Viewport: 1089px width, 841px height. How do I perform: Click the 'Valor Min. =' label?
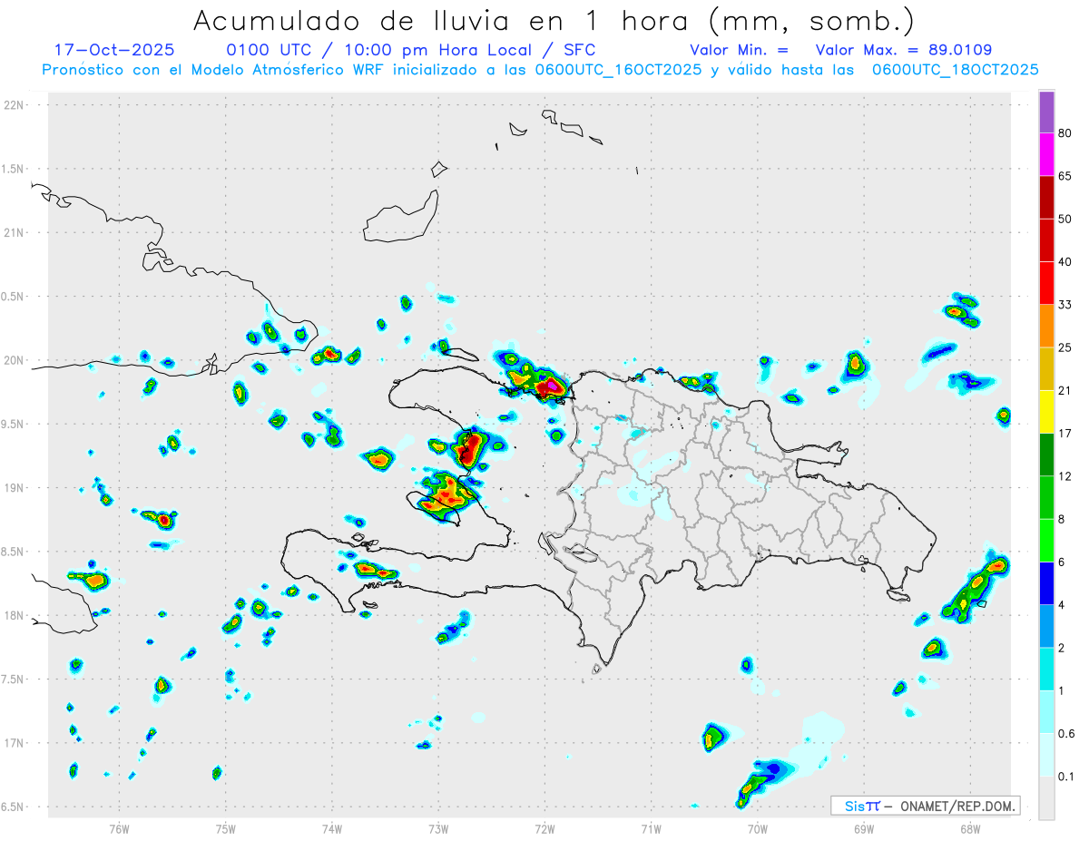pyautogui.click(x=739, y=50)
